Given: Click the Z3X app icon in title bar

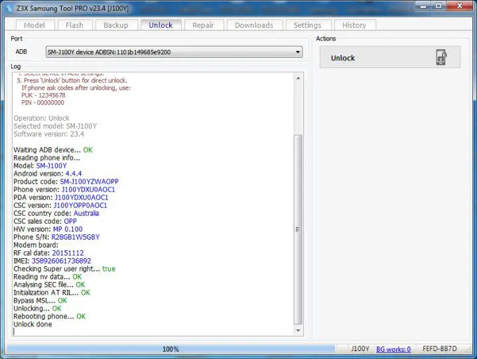Looking at the screenshot, I should [9, 8].
